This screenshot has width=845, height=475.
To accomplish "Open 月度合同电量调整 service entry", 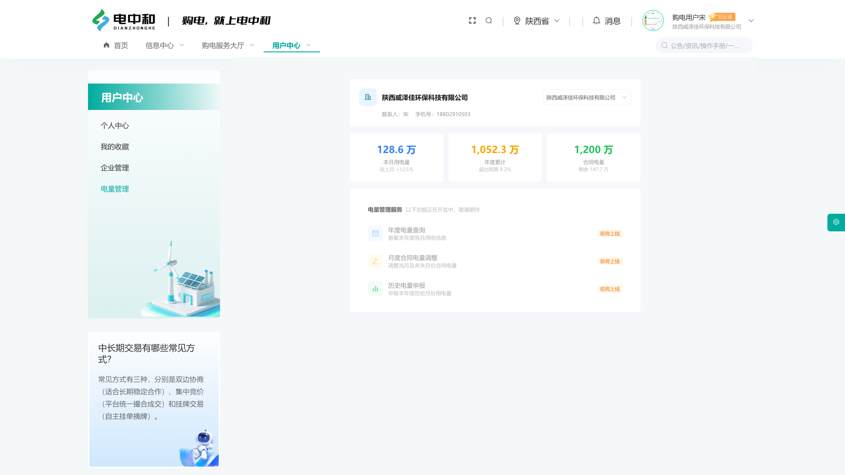I will pos(495,261).
